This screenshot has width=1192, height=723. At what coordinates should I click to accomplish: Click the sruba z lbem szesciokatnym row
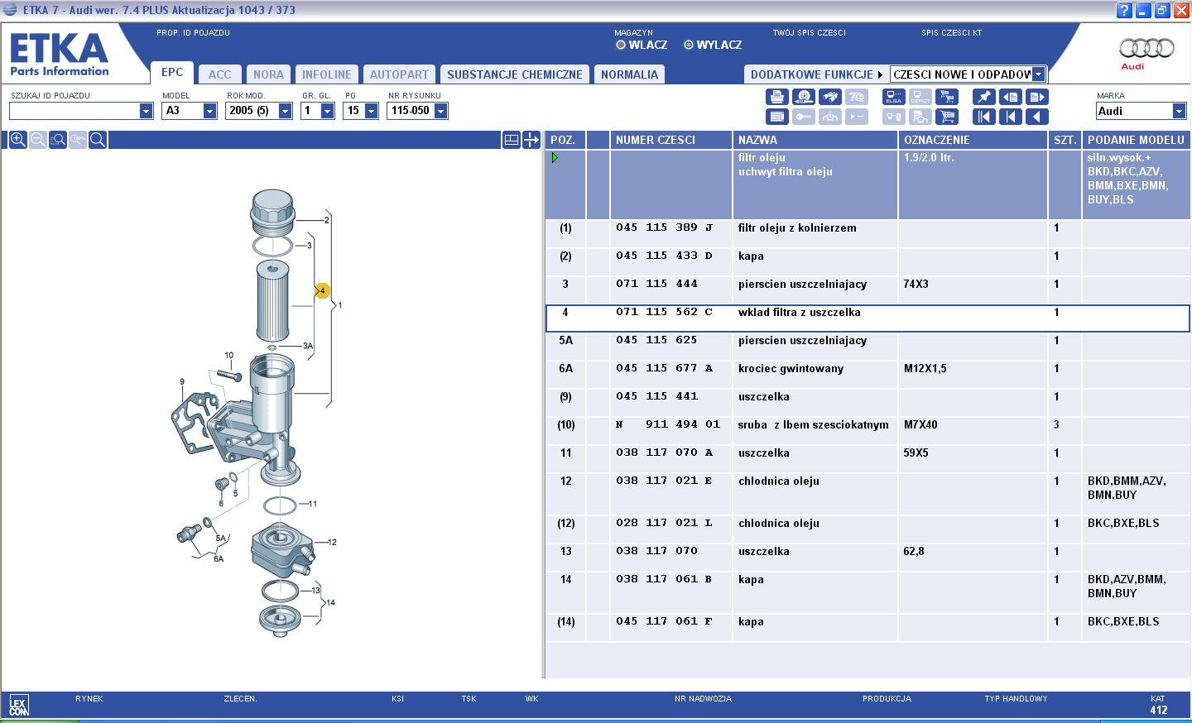[x=868, y=430]
